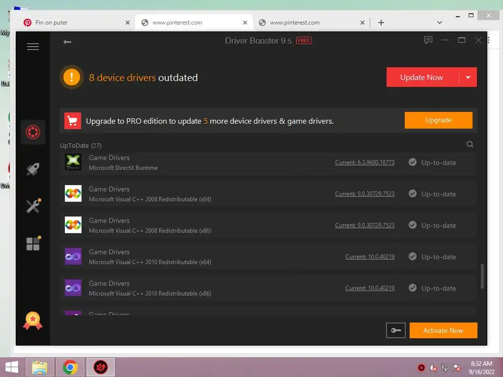Go back with the arrow icon
The width and height of the screenshot is (503, 377).
67,42
